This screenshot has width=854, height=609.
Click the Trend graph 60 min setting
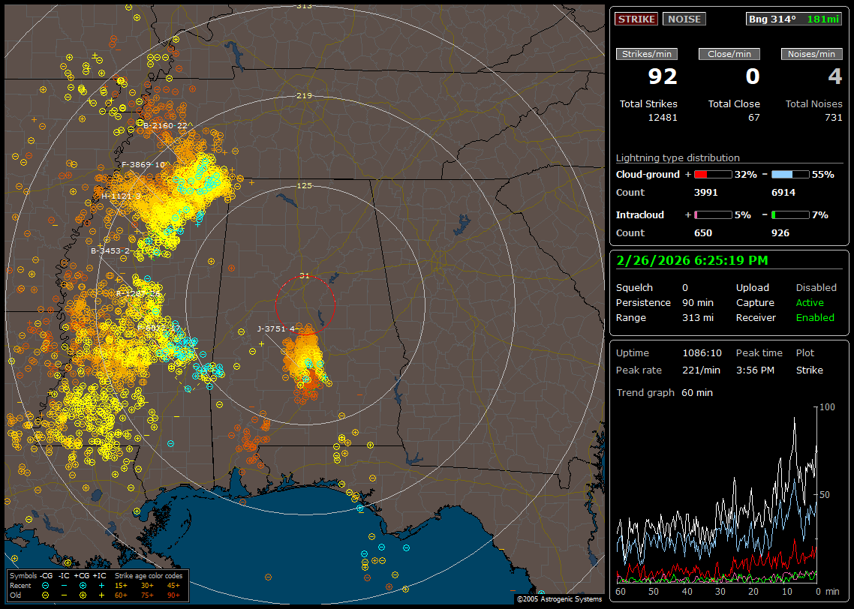pyautogui.click(x=697, y=392)
